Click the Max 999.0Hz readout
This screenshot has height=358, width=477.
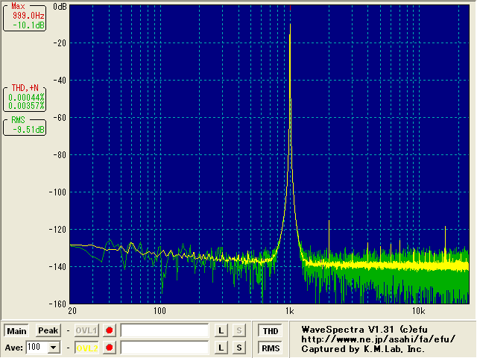(x=28, y=16)
